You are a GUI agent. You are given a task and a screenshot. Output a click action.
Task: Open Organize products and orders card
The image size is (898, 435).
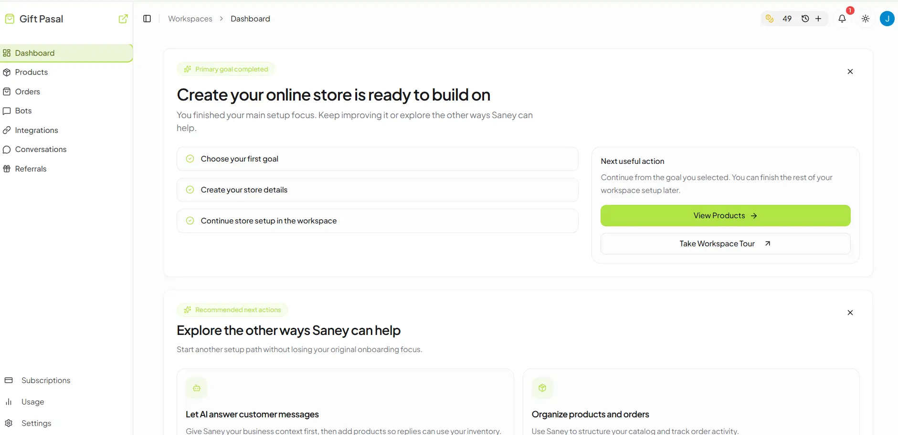(x=691, y=402)
